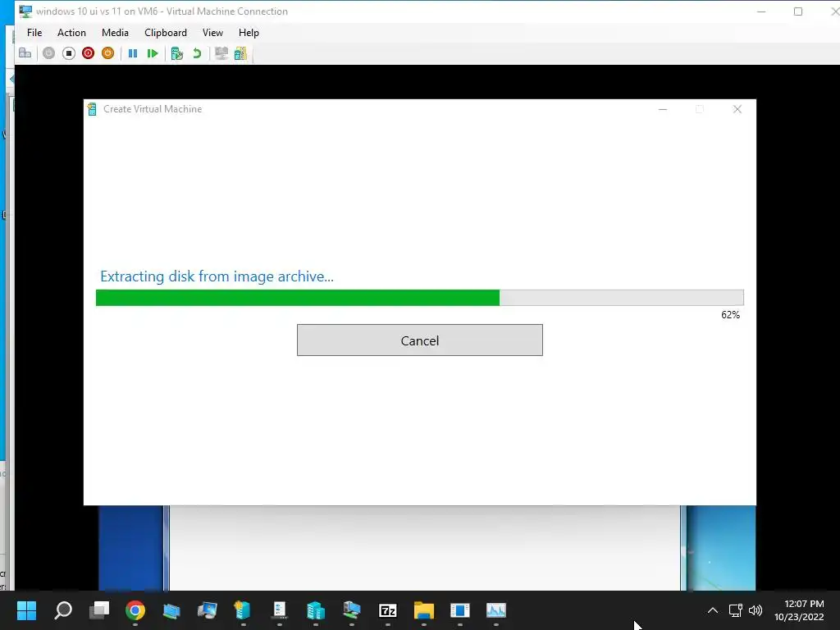Open the File menu
This screenshot has width=840, height=630.
34,33
